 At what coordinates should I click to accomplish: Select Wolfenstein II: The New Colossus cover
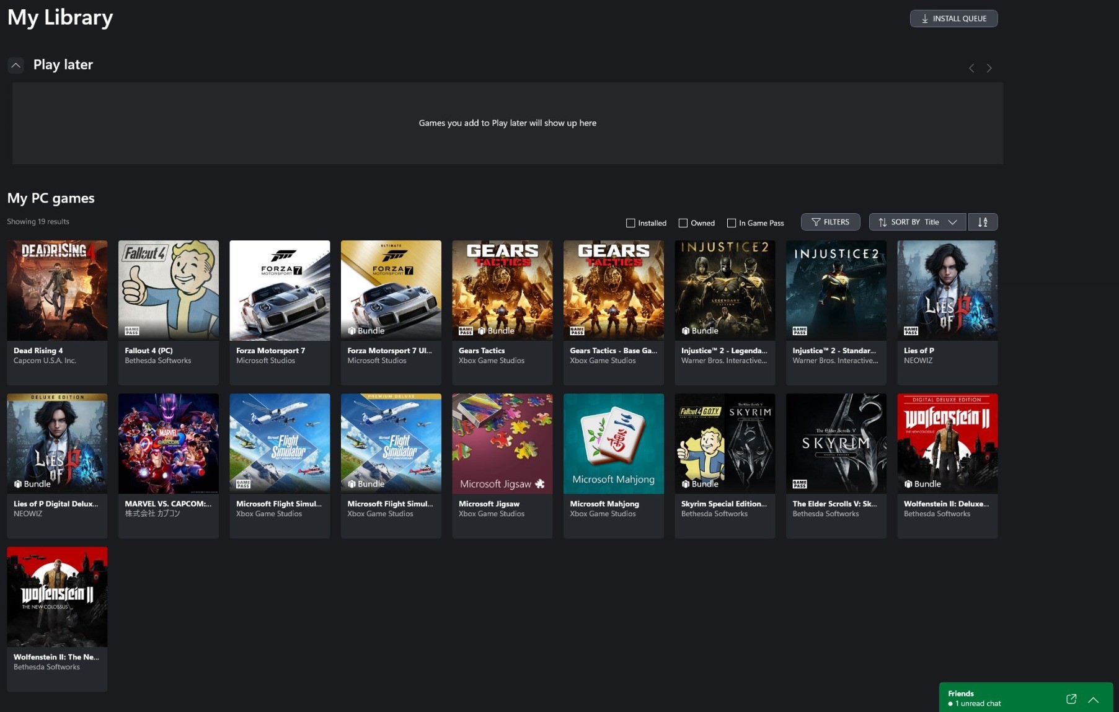pyautogui.click(x=57, y=597)
